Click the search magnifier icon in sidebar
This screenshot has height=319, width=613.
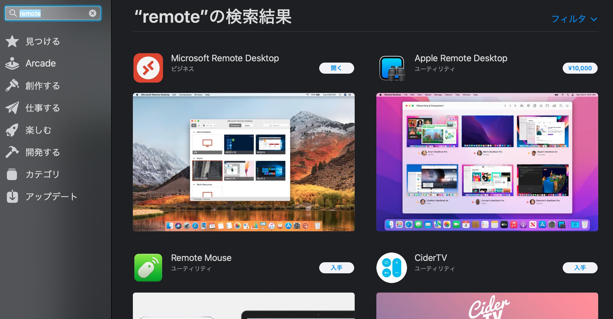click(13, 13)
